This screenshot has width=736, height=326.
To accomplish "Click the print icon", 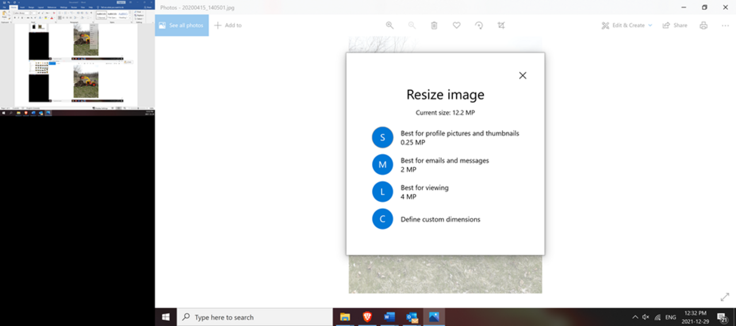I will [x=703, y=25].
